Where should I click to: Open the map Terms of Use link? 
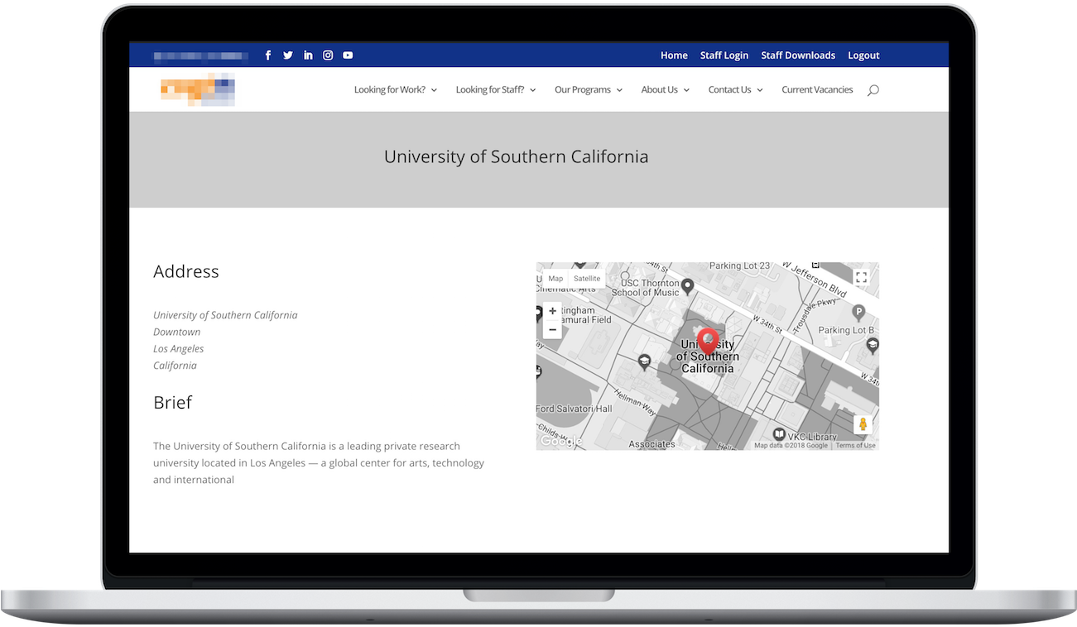pyautogui.click(x=855, y=445)
